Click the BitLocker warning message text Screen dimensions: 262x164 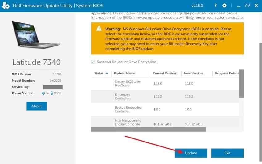(x=168, y=39)
